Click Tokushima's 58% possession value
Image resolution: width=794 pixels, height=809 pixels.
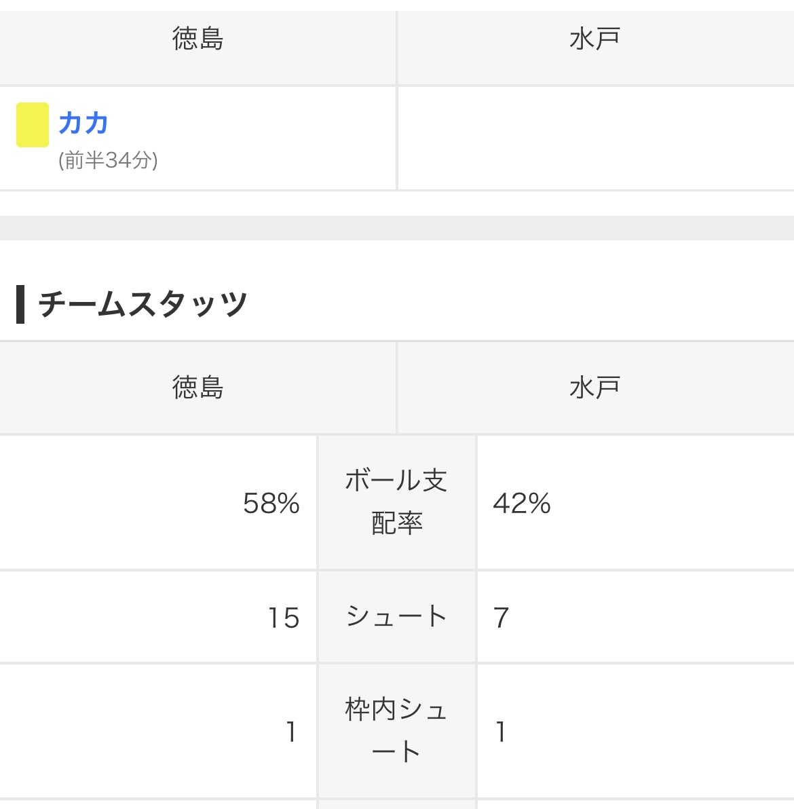tap(271, 504)
